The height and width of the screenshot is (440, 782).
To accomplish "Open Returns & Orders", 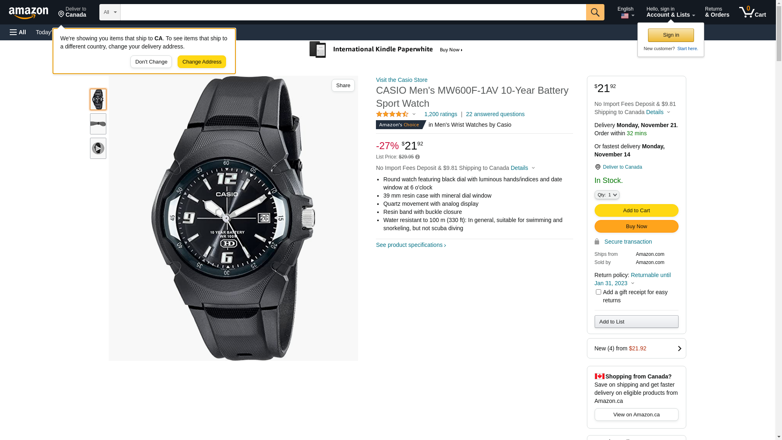I will coord(717,12).
